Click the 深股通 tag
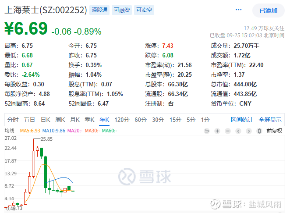The height and width of the screenshot is (213, 290). click(99, 10)
